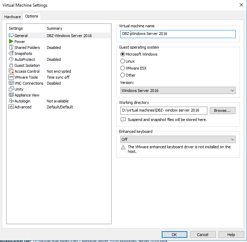Select the Power row label
Image resolution: width=247 pixels, height=242 pixels.
tap(20, 42)
